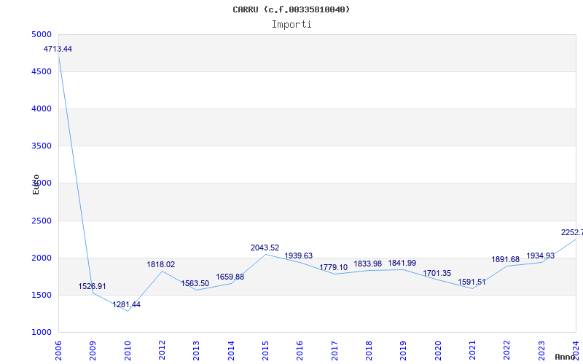Click the 2016 x-axis year label
This screenshot has width=583, height=364.
click(300, 351)
